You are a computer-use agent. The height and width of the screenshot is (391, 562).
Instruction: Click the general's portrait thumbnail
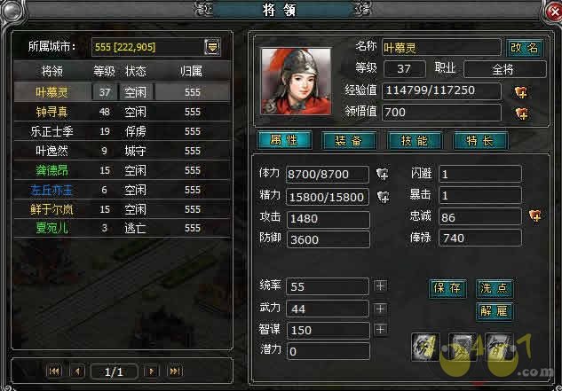point(296,82)
